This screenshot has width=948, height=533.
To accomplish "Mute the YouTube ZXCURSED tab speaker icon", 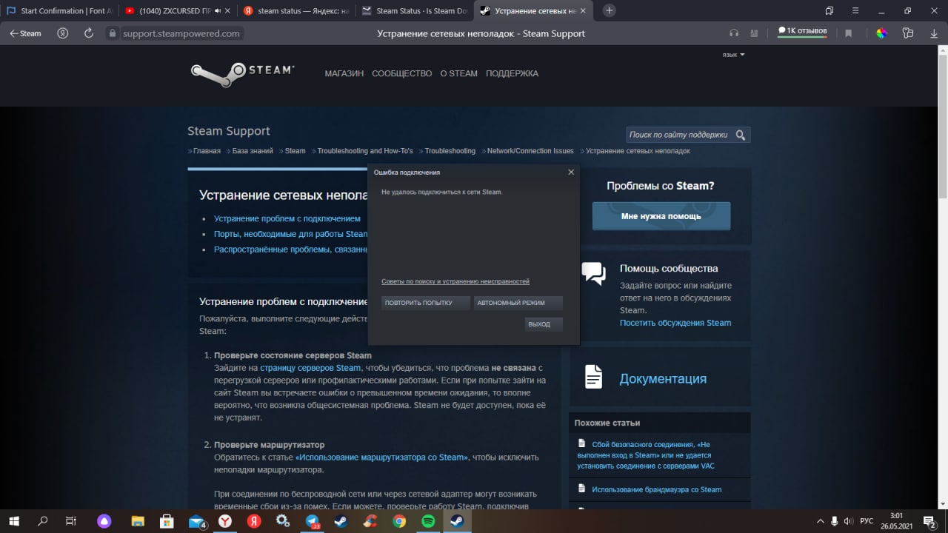I will [x=219, y=11].
